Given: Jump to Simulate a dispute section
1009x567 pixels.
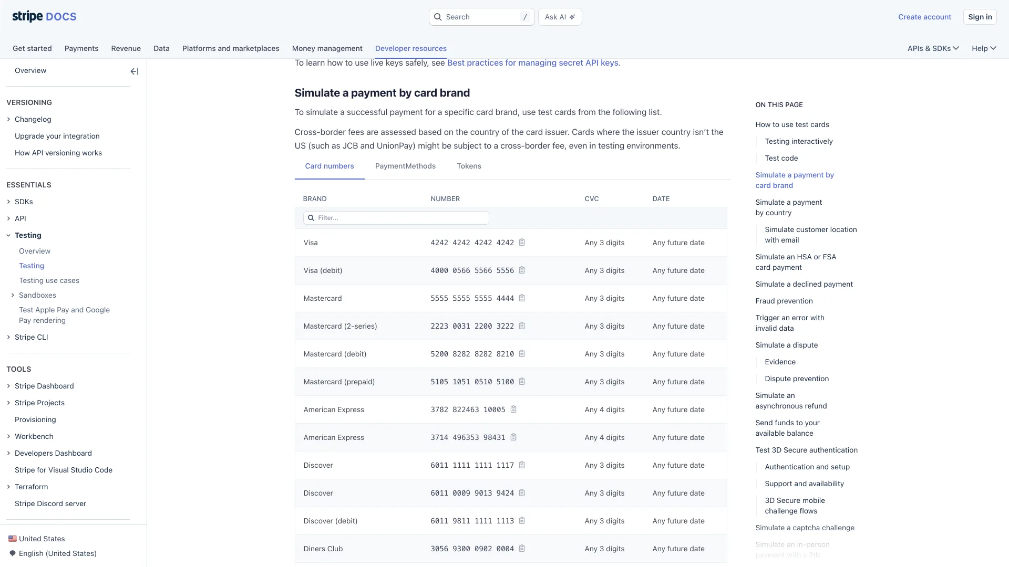Looking at the screenshot, I should coord(786,345).
